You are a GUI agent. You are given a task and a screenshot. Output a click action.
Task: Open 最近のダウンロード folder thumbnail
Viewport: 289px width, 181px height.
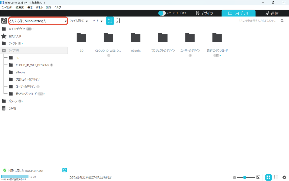tap(217, 38)
